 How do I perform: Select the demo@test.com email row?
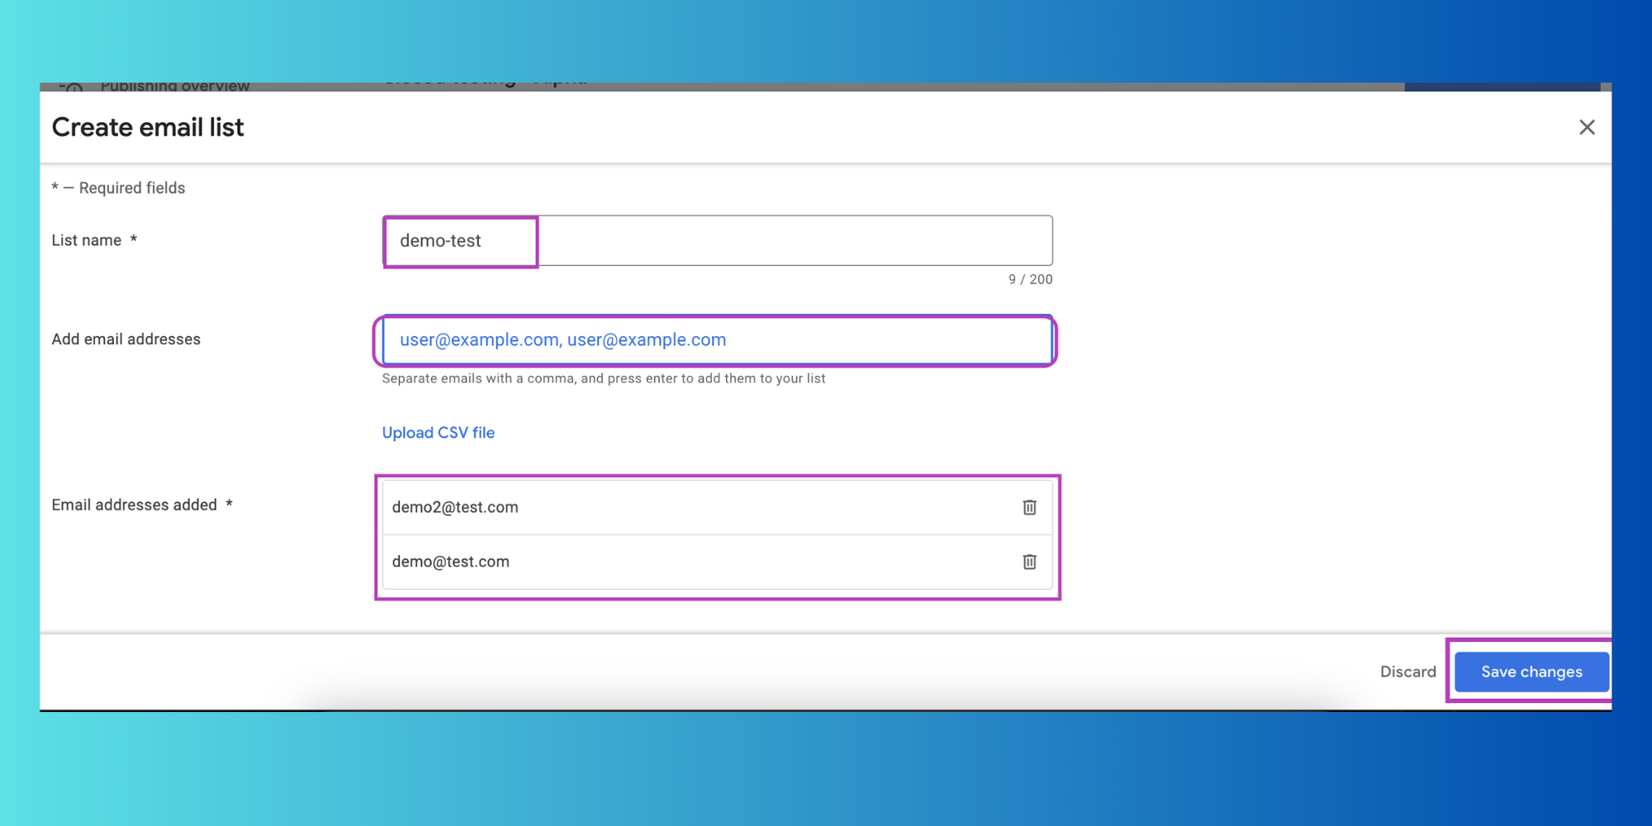(x=717, y=562)
